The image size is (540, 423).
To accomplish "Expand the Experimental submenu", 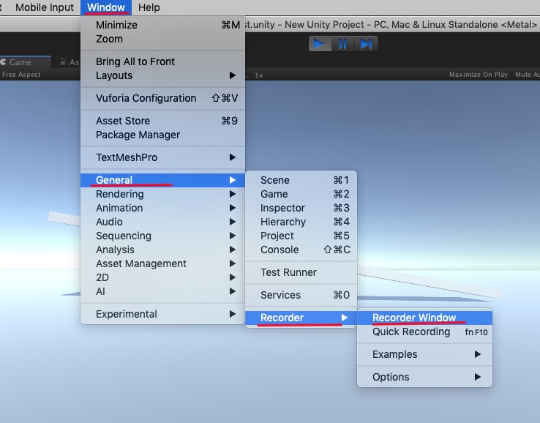I will pyautogui.click(x=162, y=314).
